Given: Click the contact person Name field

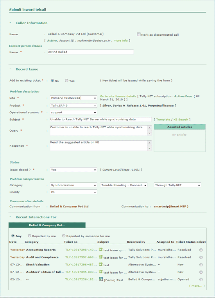Looking at the screenshot, I should click(x=91, y=52).
